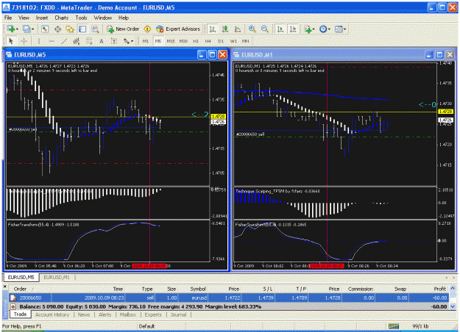Switch to the EURUSD,M1 chart tab

click(57, 277)
